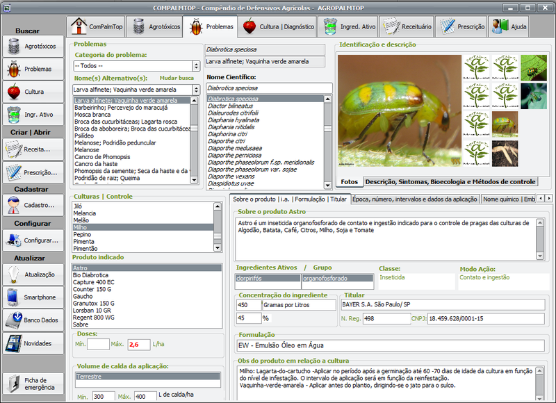Click the CNPJ field
Viewport: 556px width, 403px height.
(x=486, y=318)
